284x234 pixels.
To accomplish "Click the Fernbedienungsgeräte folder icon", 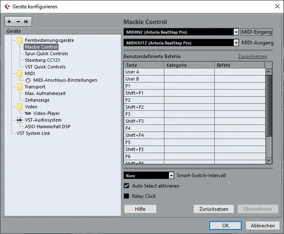I will point(20,40).
